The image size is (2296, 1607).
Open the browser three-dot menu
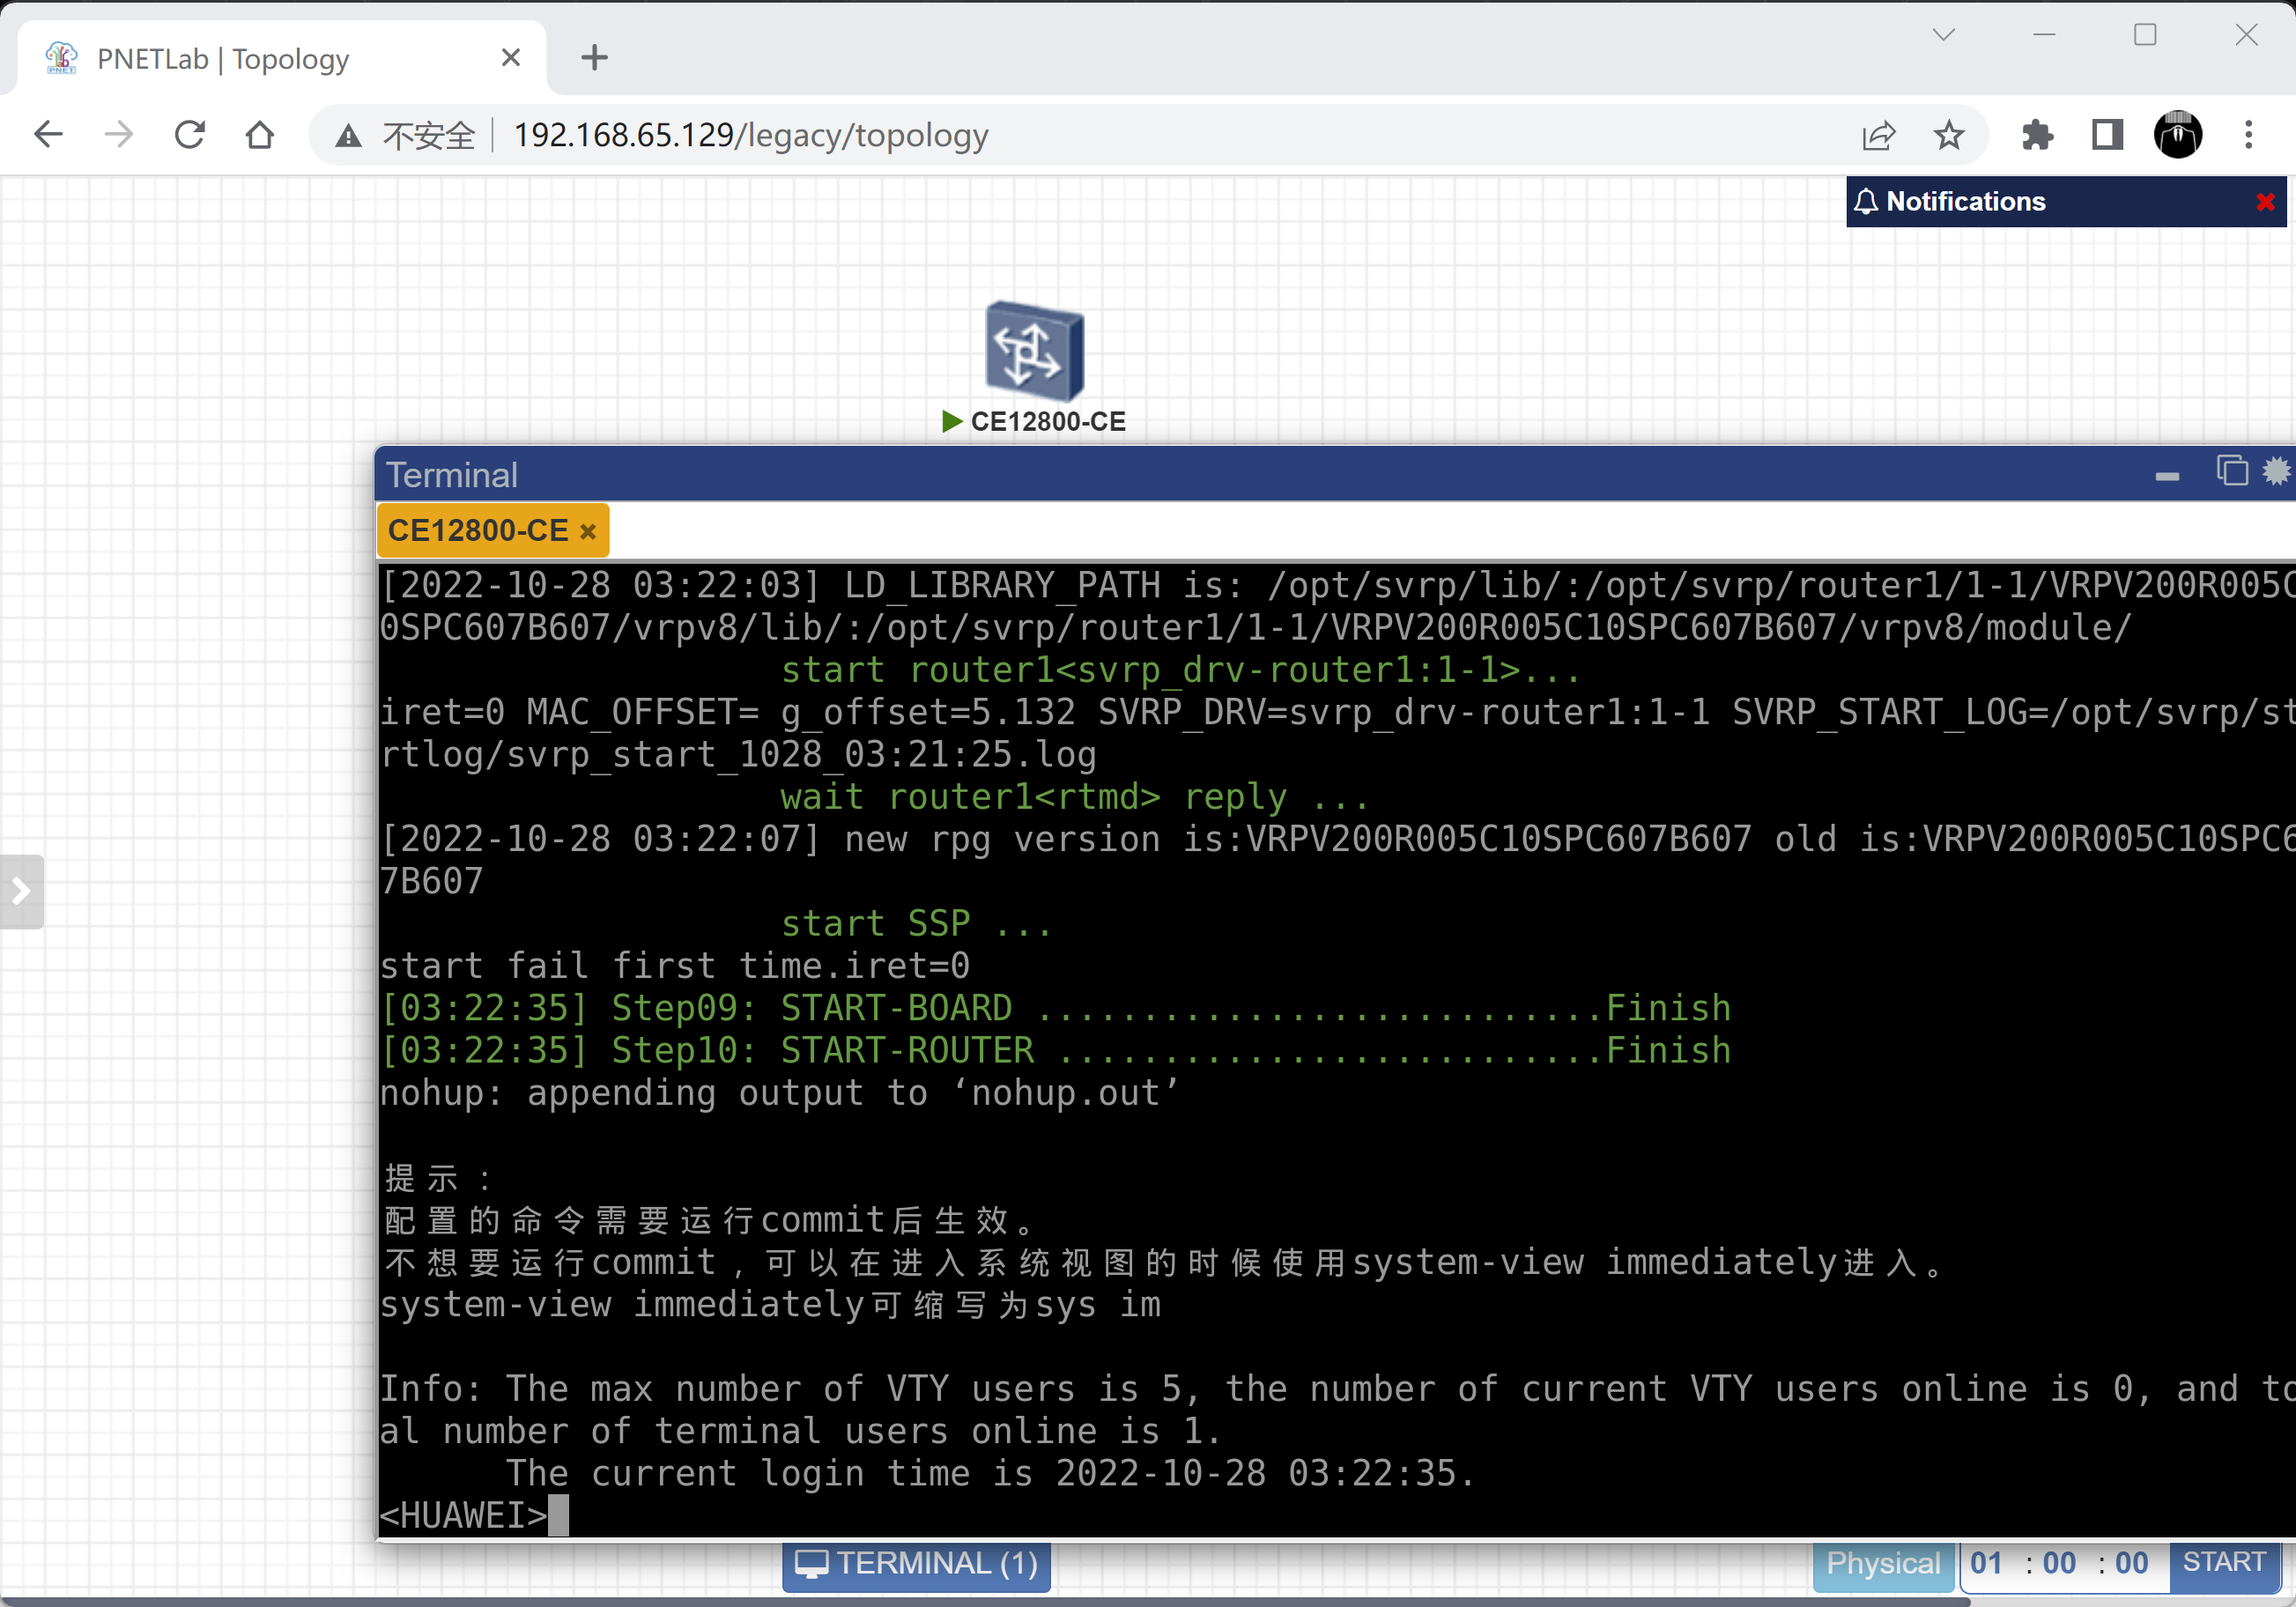point(2249,134)
